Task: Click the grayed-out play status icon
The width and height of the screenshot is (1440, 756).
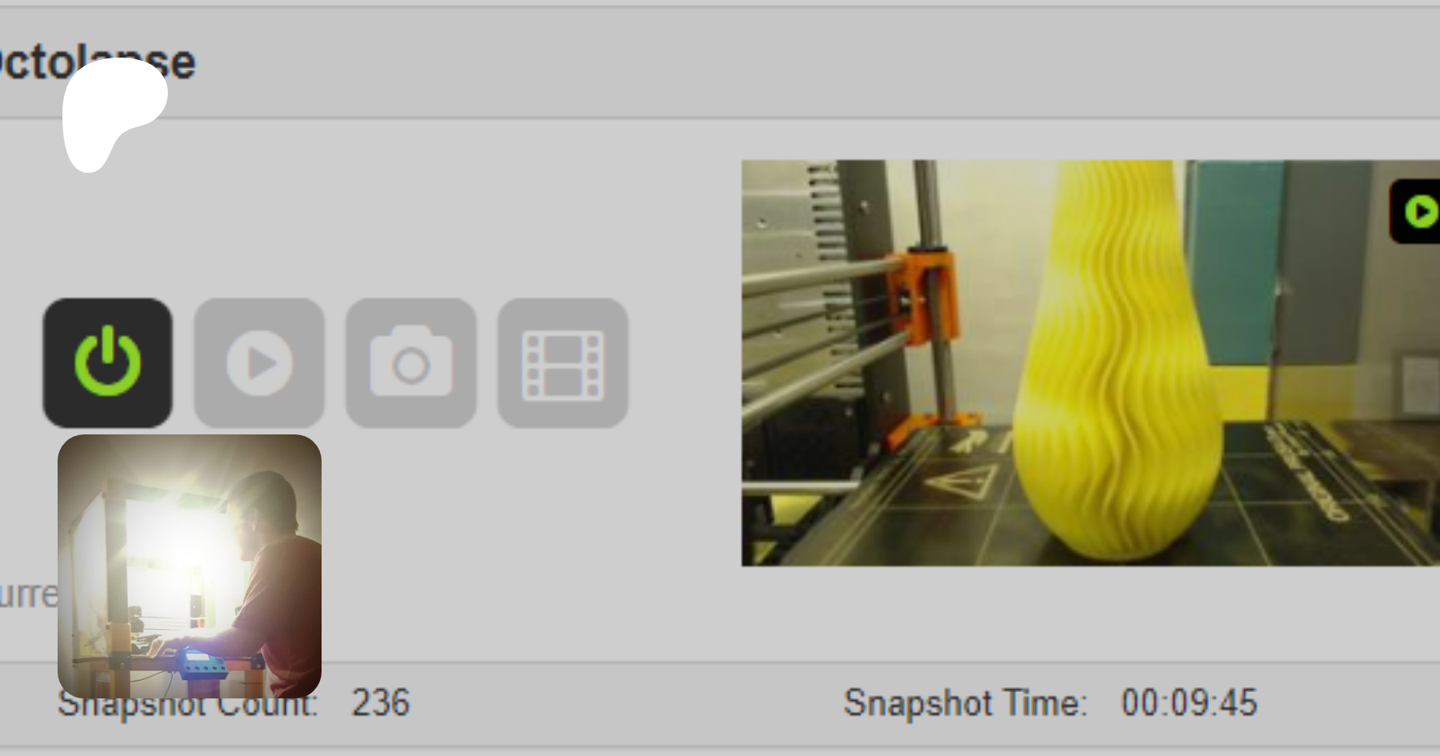Action: coord(259,363)
